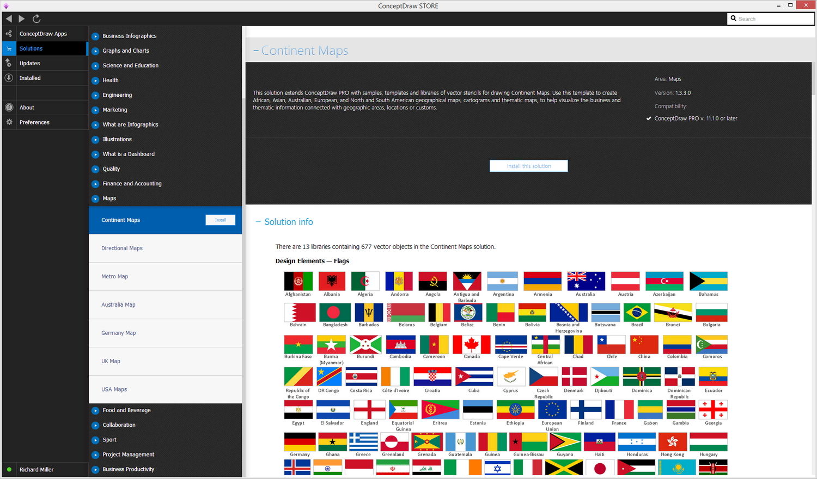Open the About page
The width and height of the screenshot is (817, 479).
point(44,108)
